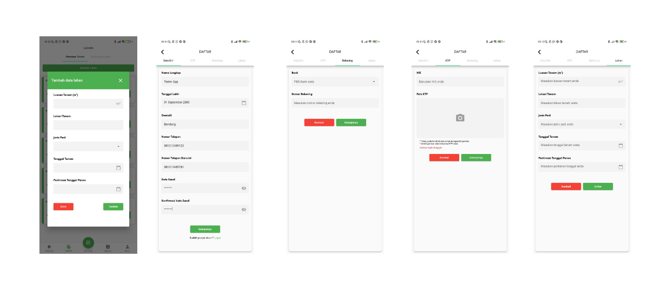
Task: Open calendar for Masukan tanggal tanam anda
Action: pyautogui.click(x=621, y=146)
